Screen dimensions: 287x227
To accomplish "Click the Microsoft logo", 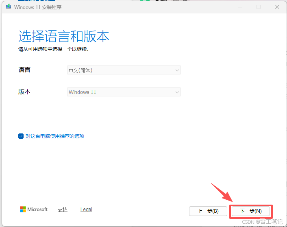I will 34,209.
